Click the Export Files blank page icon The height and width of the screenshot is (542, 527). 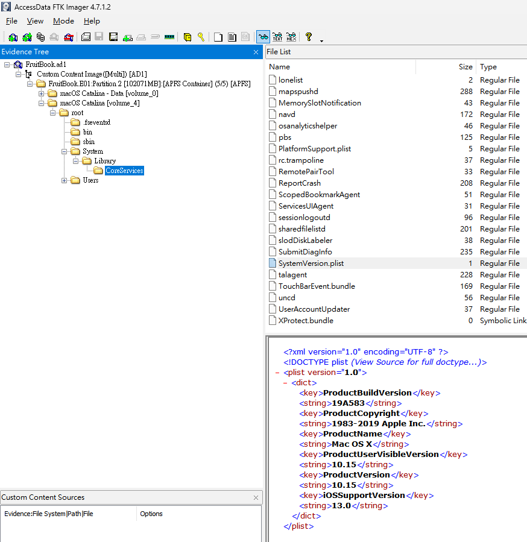click(218, 37)
